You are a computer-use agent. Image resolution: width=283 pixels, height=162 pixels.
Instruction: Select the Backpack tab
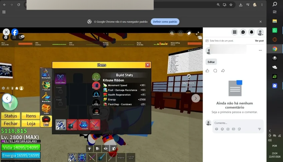[x=46, y=74]
